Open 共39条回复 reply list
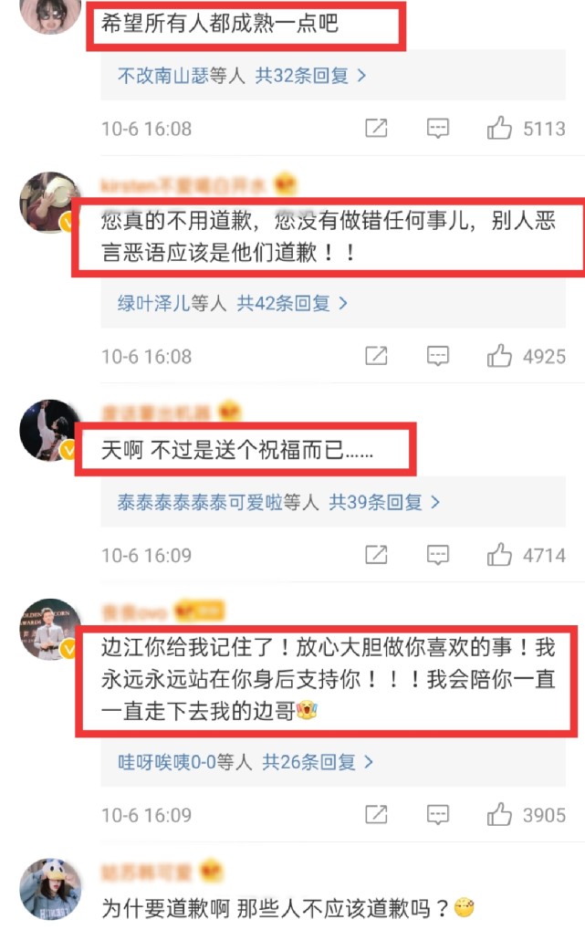Image resolution: width=585 pixels, height=930 pixels. tap(384, 502)
